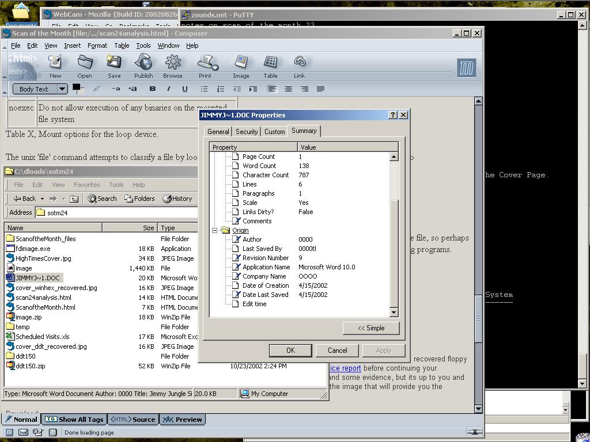Justify text in Composer

click(x=320, y=89)
